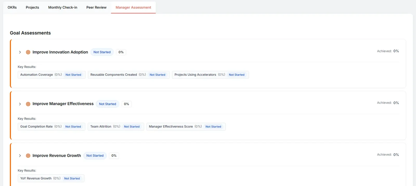Click Not Started status on Goal Completion Rate
Viewport: 416px width, 186px height.
pos(73,127)
